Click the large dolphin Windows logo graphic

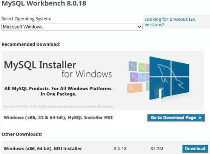coord(169,78)
